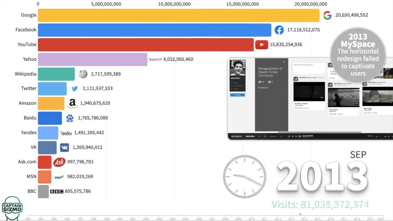Click the yellow Google bar
This screenshot has height=221, width=393.
[x=179, y=15]
